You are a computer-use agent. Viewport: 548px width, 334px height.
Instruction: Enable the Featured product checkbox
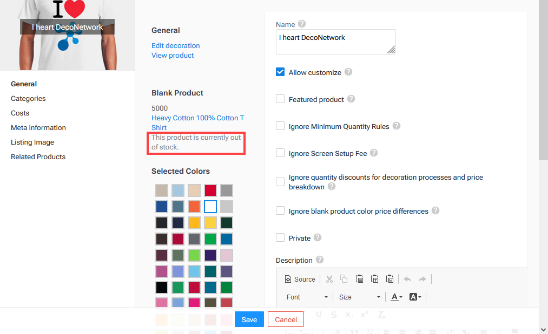tap(280, 99)
